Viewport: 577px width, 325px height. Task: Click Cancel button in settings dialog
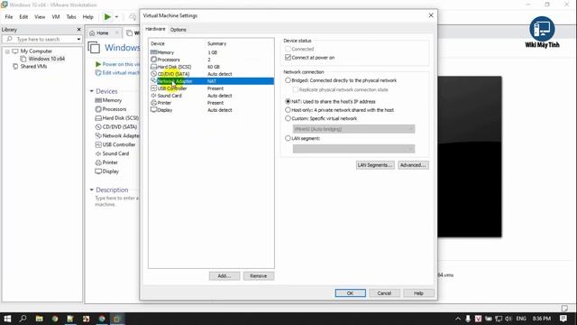pyautogui.click(x=384, y=293)
